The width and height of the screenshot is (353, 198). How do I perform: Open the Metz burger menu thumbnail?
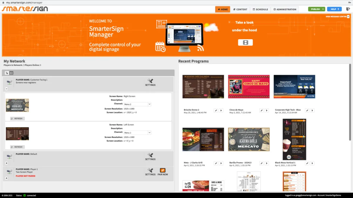pos(203,139)
